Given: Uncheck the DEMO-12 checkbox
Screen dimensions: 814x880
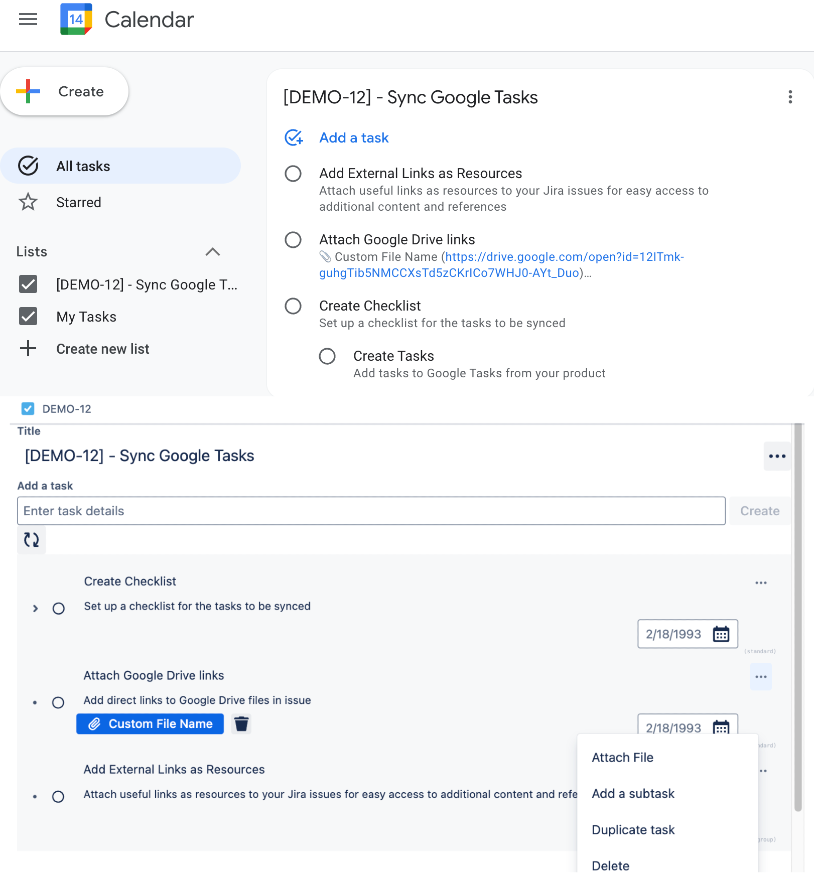Looking at the screenshot, I should coord(28,408).
